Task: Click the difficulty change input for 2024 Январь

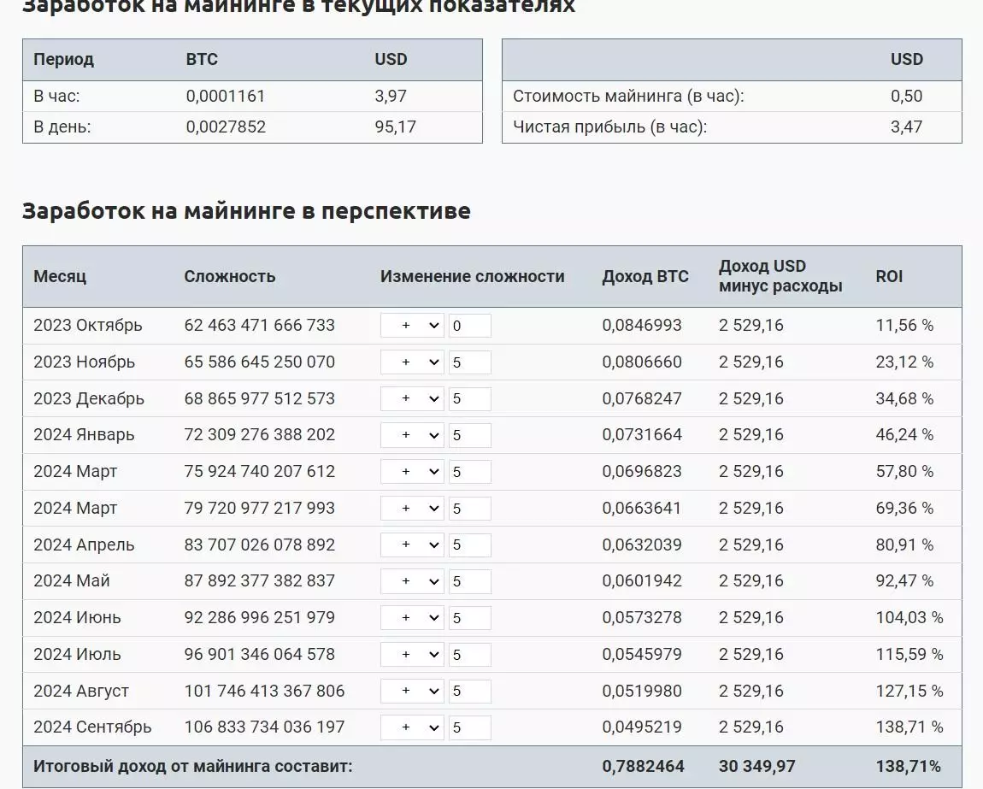Action: [469, 435]
